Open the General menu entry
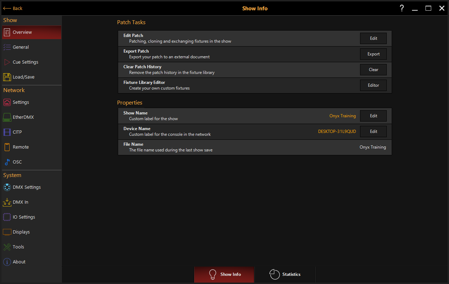The image size is (449, 284). [31, 47]
